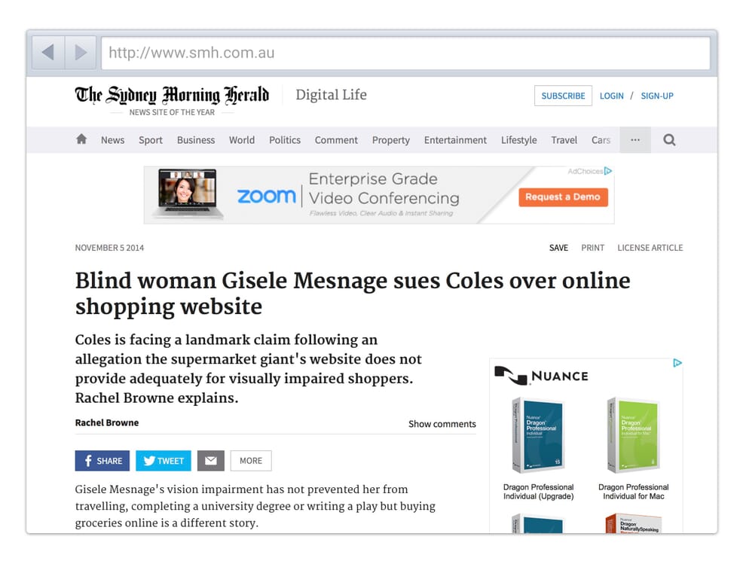This screenshot has width=746, height=570.
Task: Click the laptop image in Zoom ad
Action: coord(188,193)
